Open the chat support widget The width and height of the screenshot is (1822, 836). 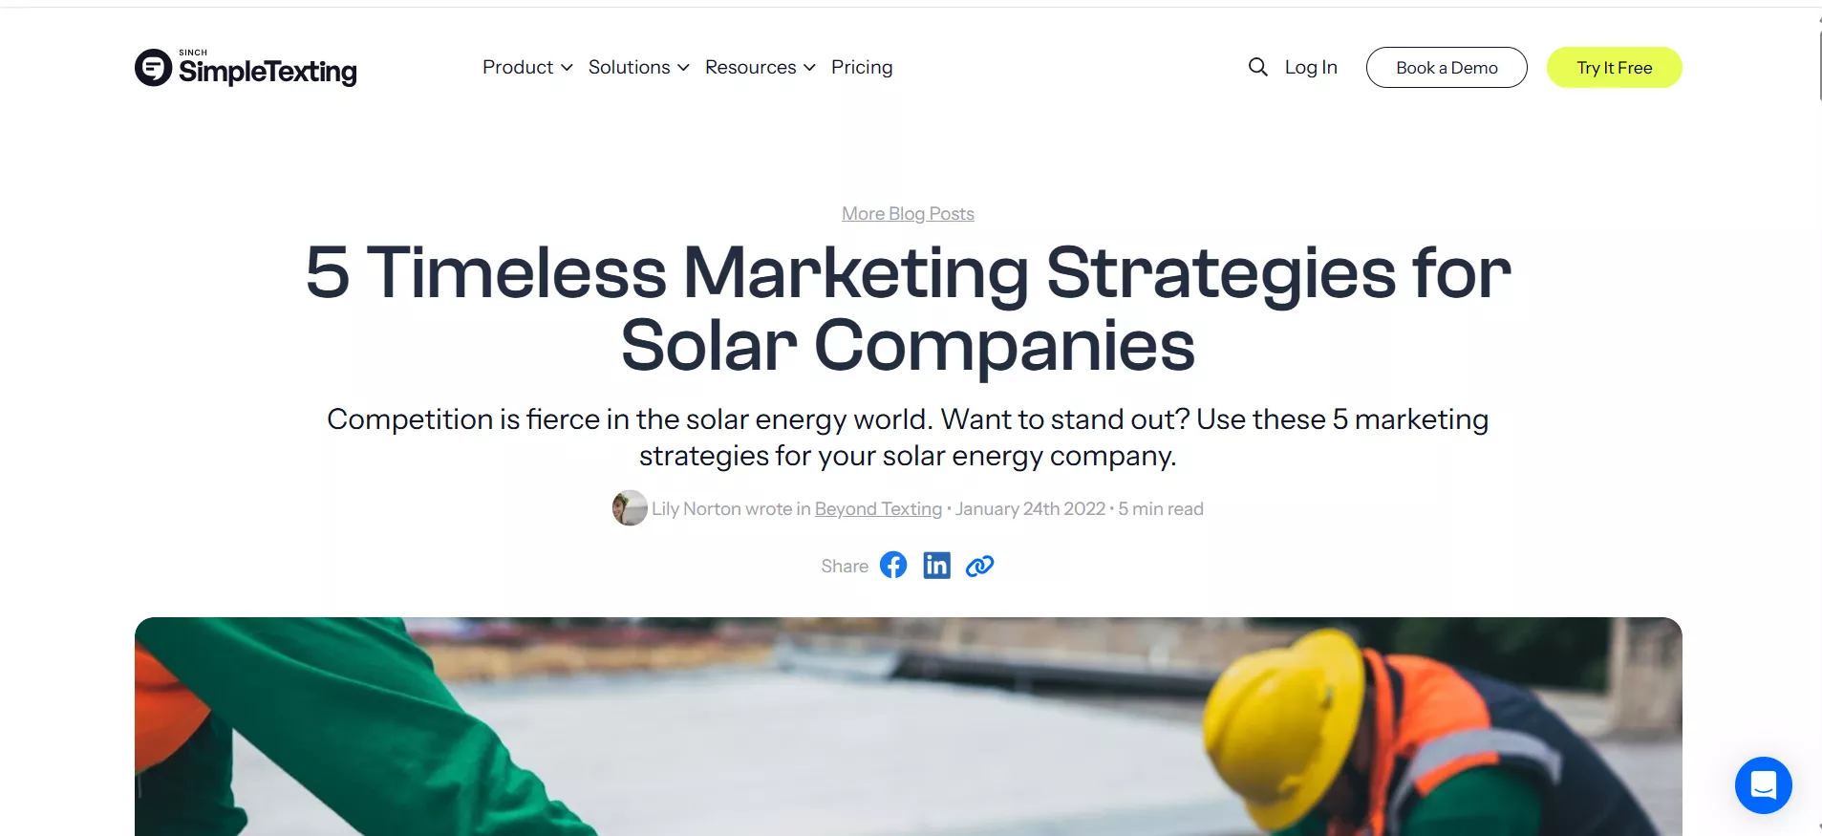pyautogui.click(x=1763, y=785)
